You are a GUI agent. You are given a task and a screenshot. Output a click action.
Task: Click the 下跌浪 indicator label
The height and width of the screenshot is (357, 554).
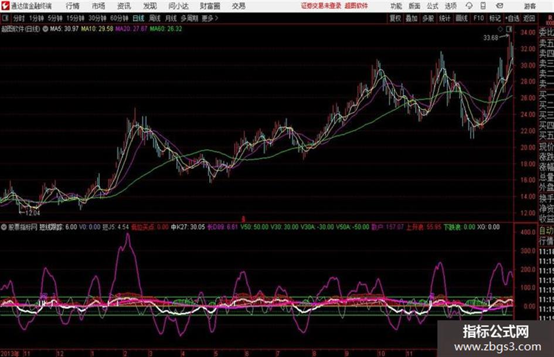click(x=453, y=227)
